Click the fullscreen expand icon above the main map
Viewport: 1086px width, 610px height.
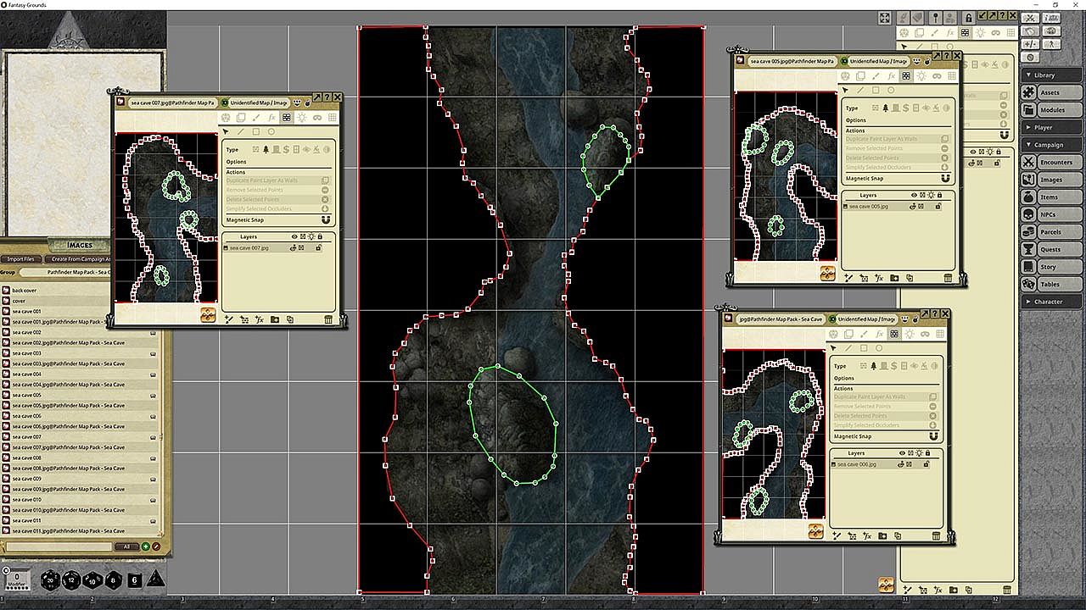pyautogui.click(x=884, y=18)
